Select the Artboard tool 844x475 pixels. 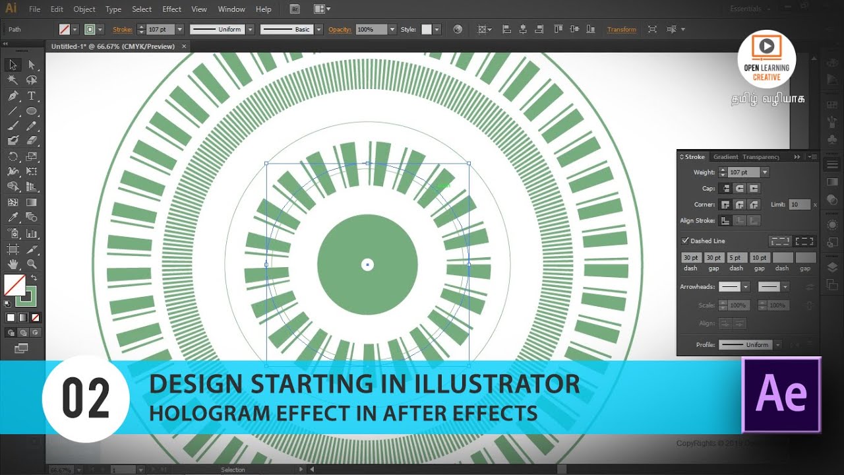[x=13, y=249]
